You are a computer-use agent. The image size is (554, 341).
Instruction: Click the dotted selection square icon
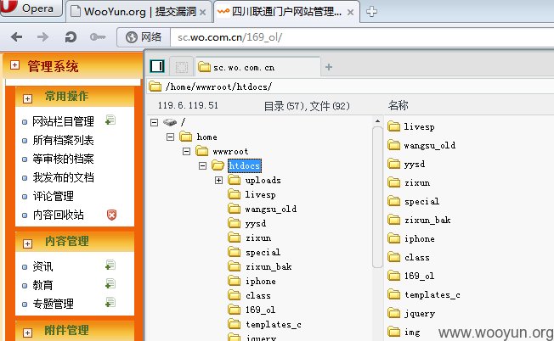(182, 67)
